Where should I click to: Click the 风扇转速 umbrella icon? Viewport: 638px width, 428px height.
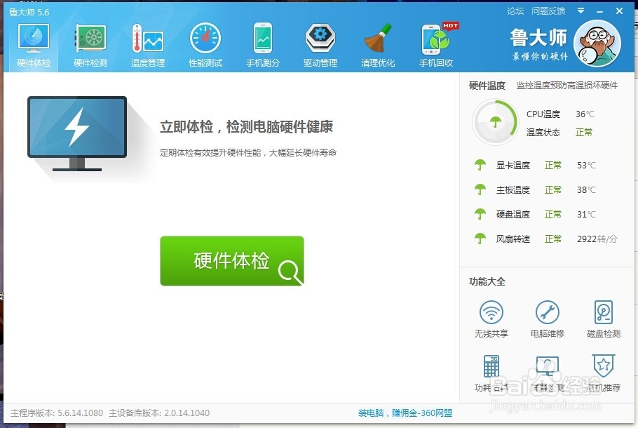point(480,239)
